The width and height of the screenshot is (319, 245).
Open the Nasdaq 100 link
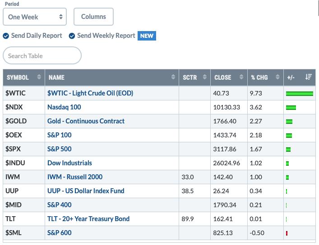click(64, 107)
